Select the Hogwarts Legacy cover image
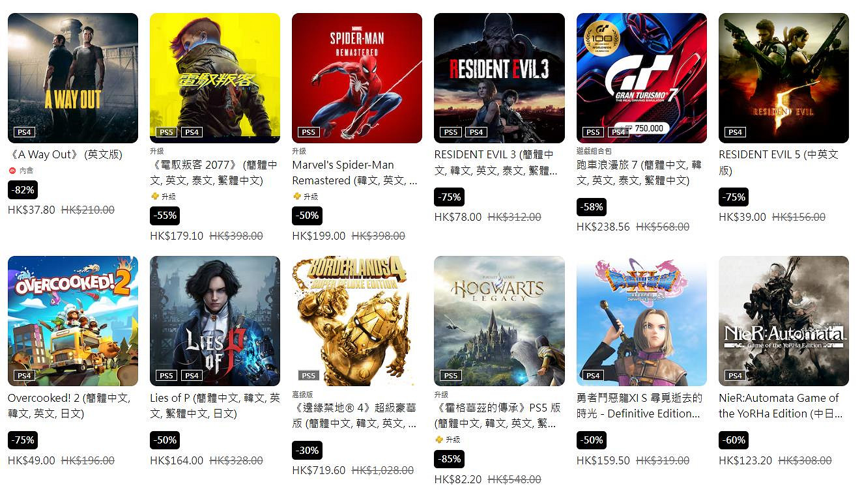862x491 pixels. (500, 321)
